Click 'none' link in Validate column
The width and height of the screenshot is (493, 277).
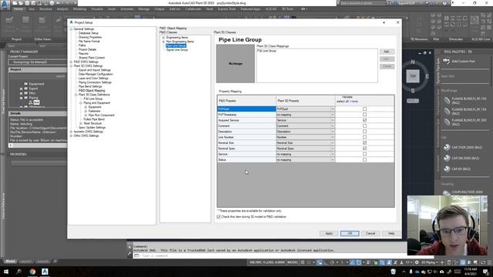point(354,102)
